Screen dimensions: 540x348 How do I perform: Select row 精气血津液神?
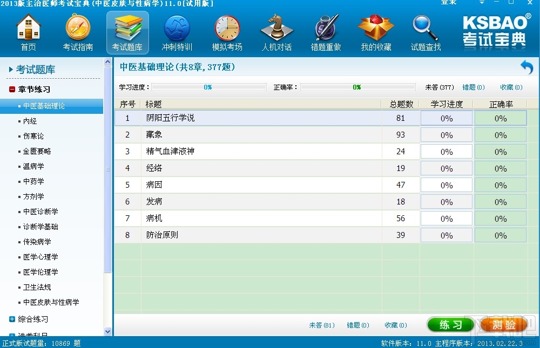(x=321, y=152)
